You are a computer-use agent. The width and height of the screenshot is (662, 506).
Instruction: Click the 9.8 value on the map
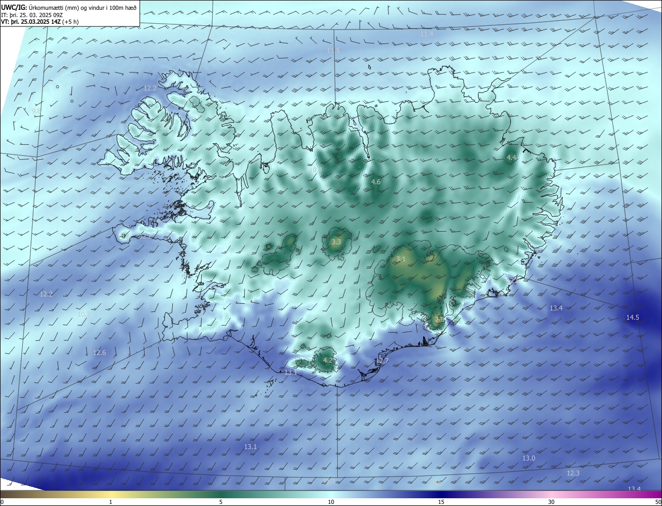pyautogui.click(x=36, y=111)
